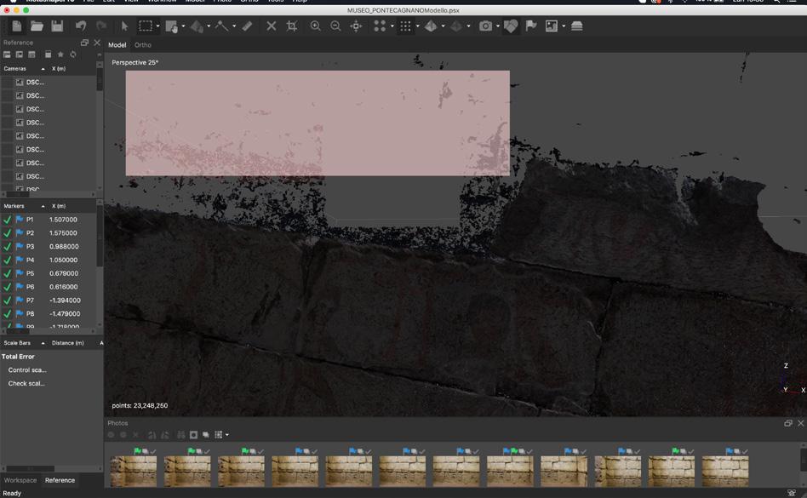The height and width of the screenshot is (498, 807).
Task: Pick the Ruler measurement tool
Action: coord(248,26)
